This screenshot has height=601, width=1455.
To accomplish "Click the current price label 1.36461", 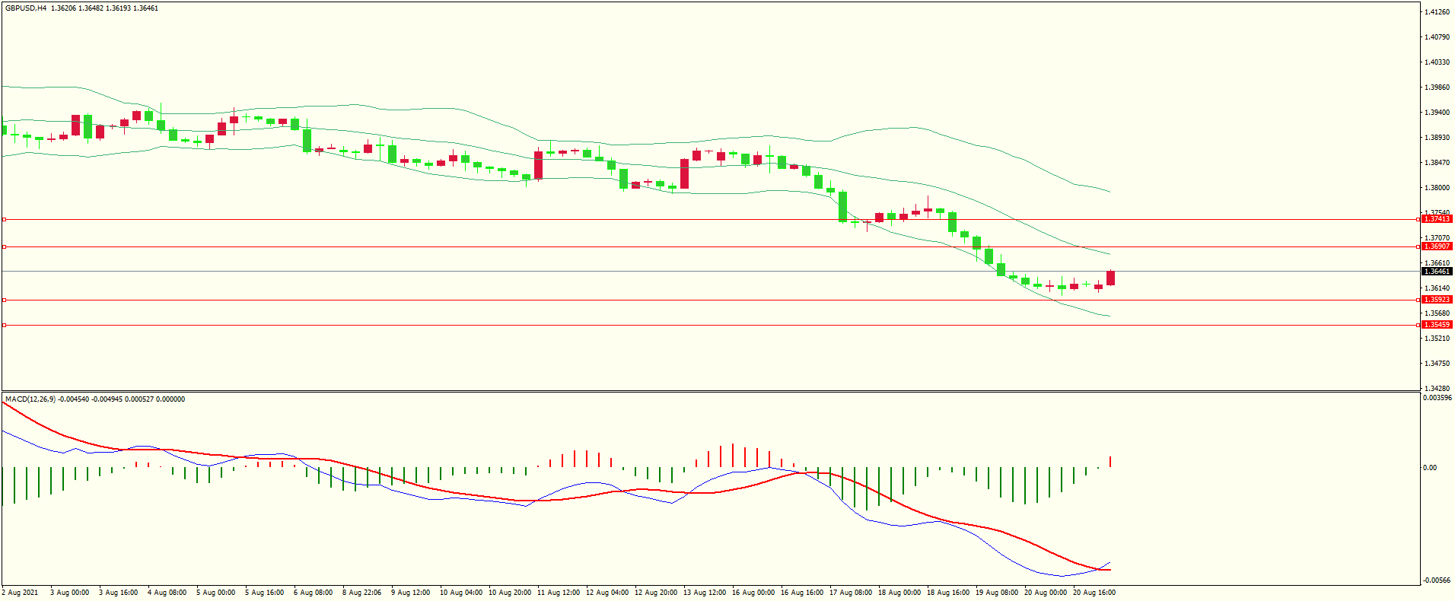I will click(1437, 272).
